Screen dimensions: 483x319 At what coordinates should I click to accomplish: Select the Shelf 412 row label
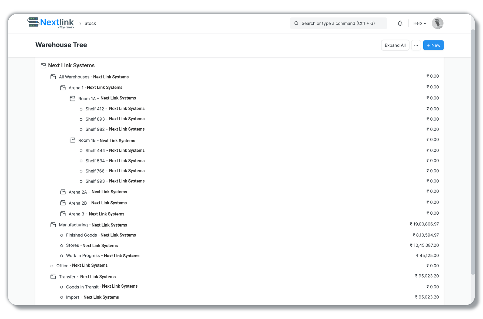(x=115, y=109)
